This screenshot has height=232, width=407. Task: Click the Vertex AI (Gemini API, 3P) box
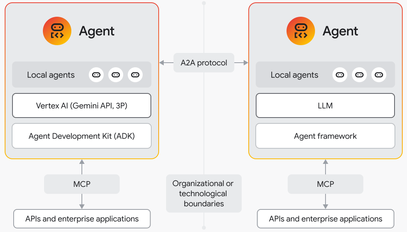81,105
